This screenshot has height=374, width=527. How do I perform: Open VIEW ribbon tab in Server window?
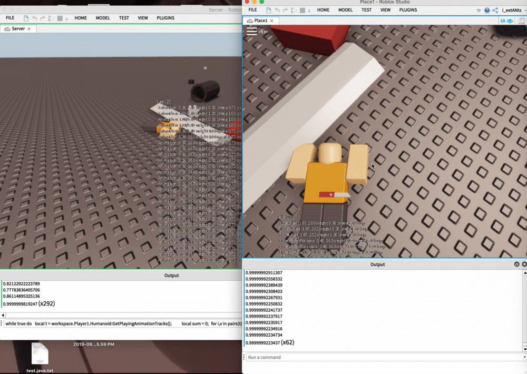[x=143, y=18]
